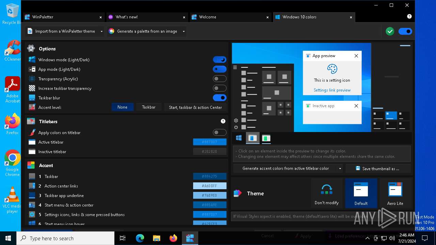
Task: Click the Task View taskbar icon
Action: (123, 238)
